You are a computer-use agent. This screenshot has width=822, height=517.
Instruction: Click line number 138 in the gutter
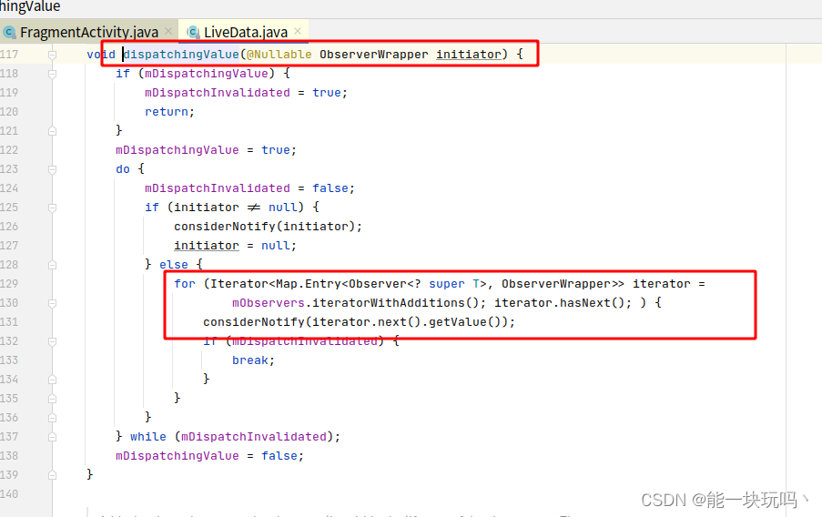(9, 456)
